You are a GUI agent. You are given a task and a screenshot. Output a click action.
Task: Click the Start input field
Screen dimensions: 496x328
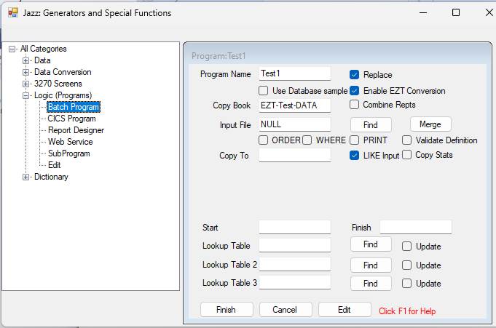pos(295,227)
